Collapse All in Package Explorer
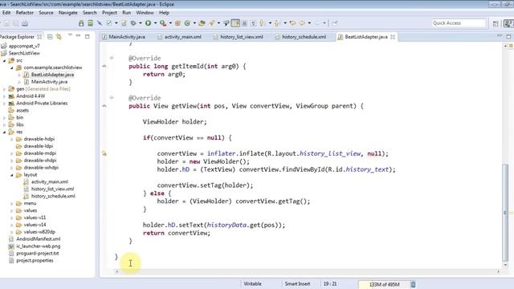Image resolution: width=514 pixels, height=289 pixels. (50, 37)
